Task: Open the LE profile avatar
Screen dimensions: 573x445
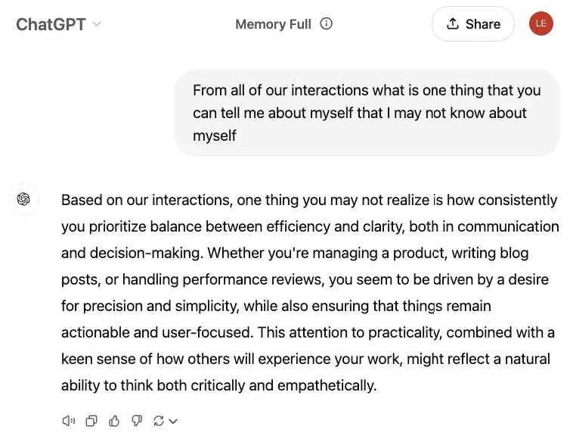Action: click(x=540, y=23)
